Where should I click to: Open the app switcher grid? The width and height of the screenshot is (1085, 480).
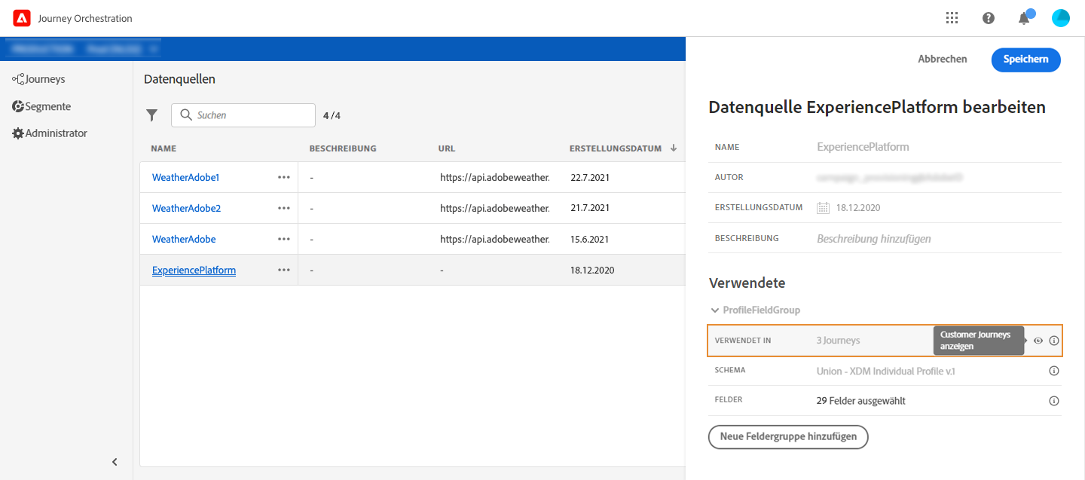click(952, 18)
